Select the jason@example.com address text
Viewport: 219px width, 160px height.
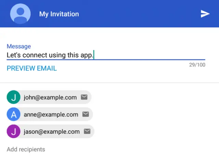pos(52,132)
